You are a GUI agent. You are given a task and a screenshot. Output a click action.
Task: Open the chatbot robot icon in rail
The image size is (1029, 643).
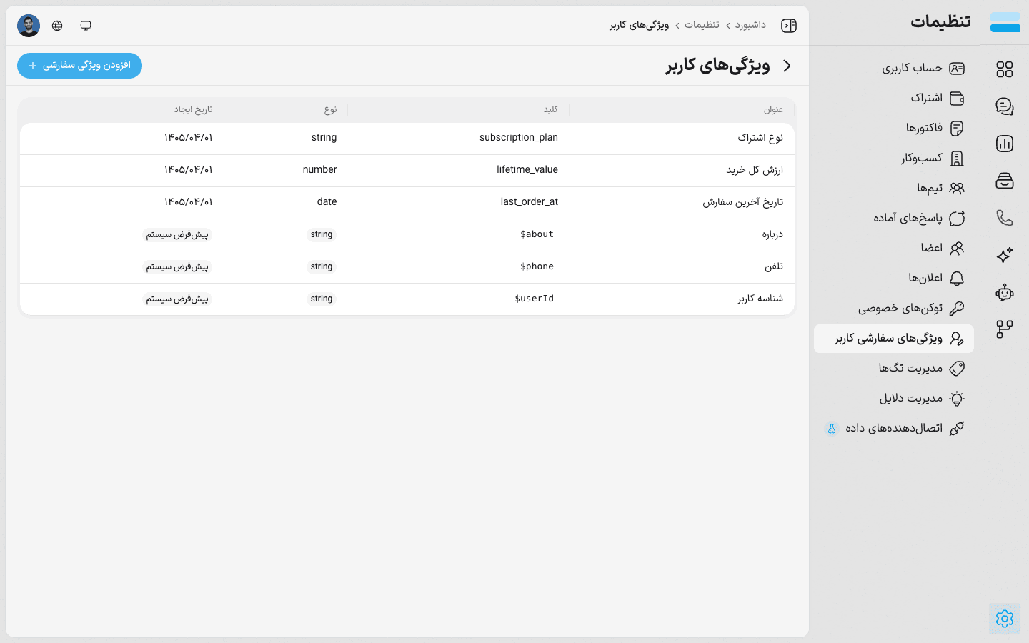(1005, 292)
